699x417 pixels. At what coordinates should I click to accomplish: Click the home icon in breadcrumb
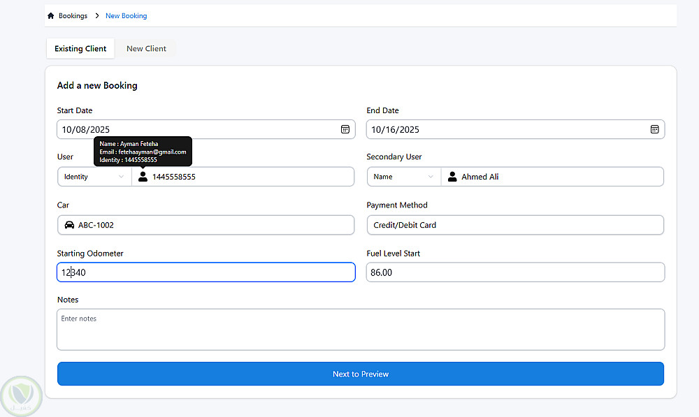[51, 16]
